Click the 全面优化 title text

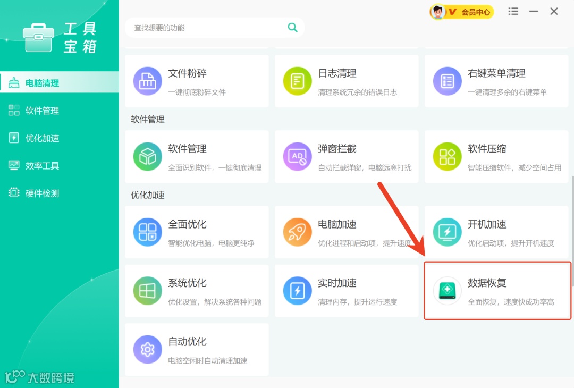click(187, 224)
